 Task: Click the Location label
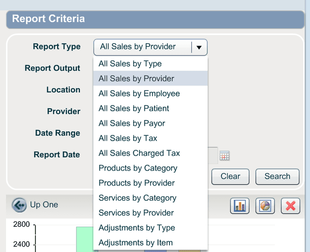click(x=63, y=89)
